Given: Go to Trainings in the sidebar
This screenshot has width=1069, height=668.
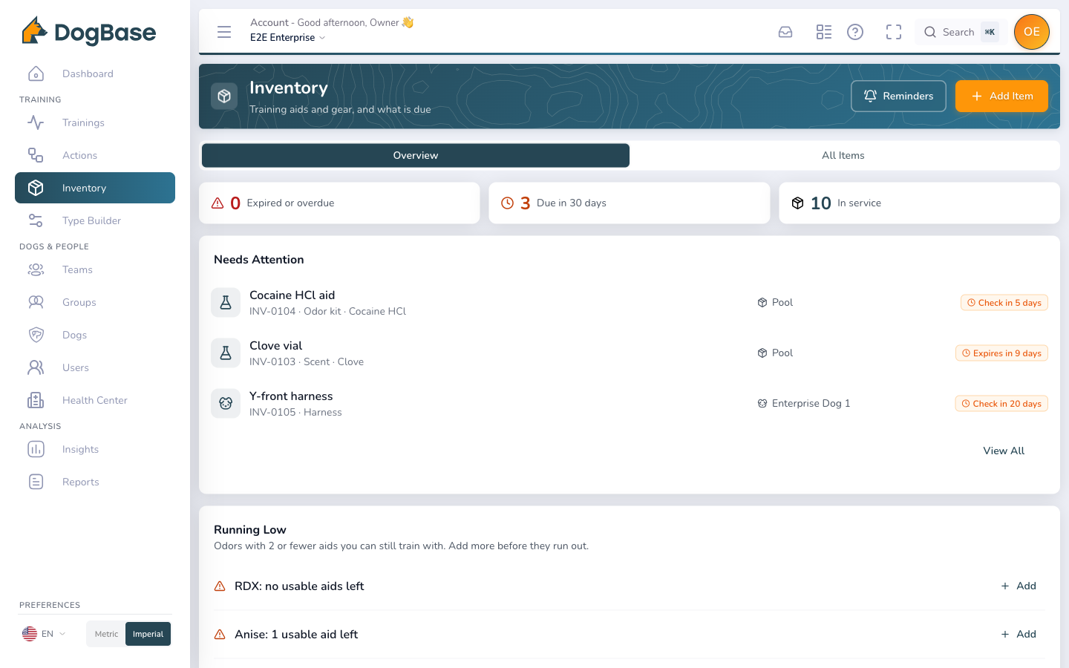Looking at the screenshot, I should pos(95,122).
